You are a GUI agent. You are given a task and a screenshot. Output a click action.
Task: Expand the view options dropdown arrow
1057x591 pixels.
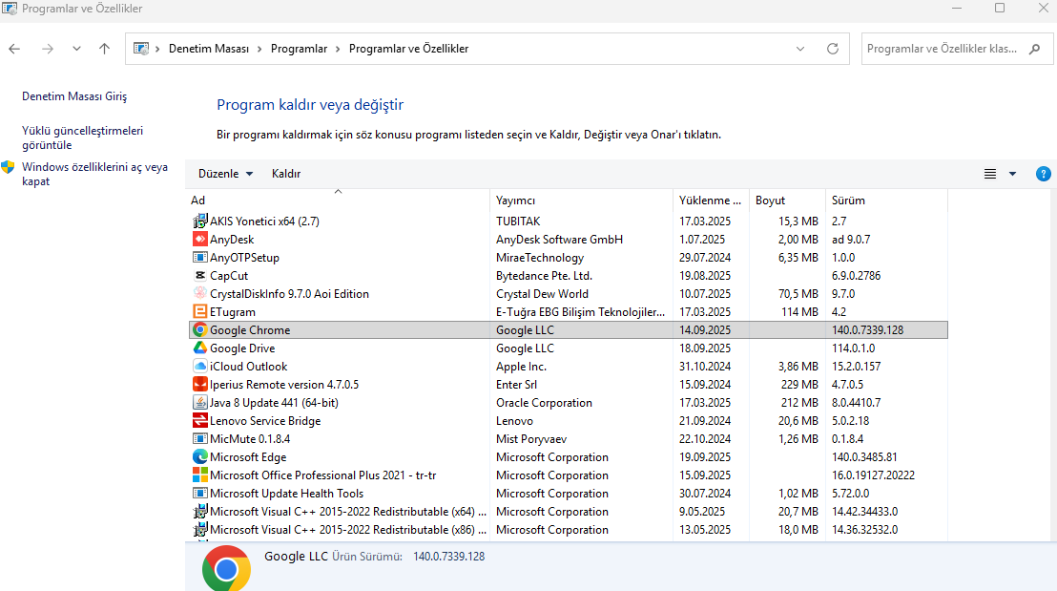click(x=1012, y=174)
